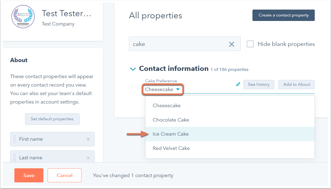Image resolution: width=331 pixels, height=189 pixels.
Task: Clear the cake search with the X icon
Action: (x=232, y=44)
